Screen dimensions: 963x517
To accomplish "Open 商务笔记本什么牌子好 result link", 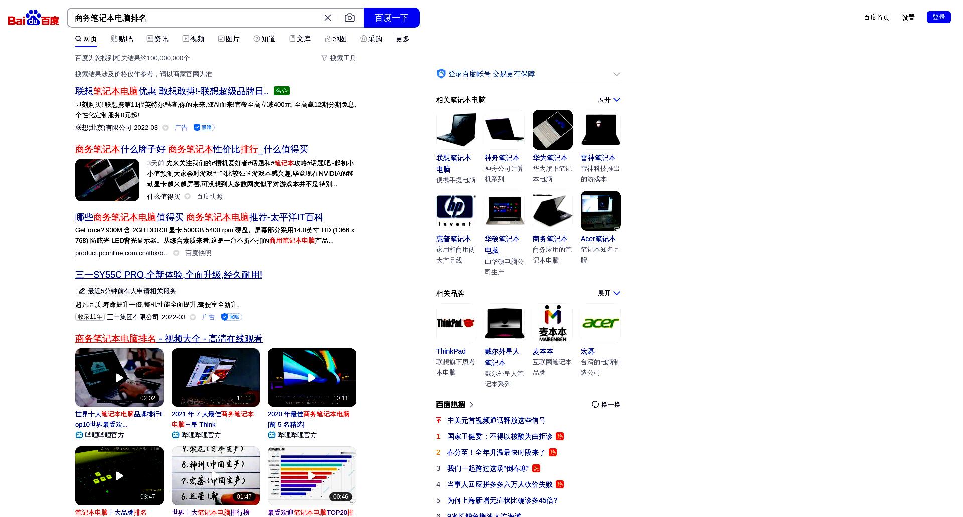I will (192, 149).
